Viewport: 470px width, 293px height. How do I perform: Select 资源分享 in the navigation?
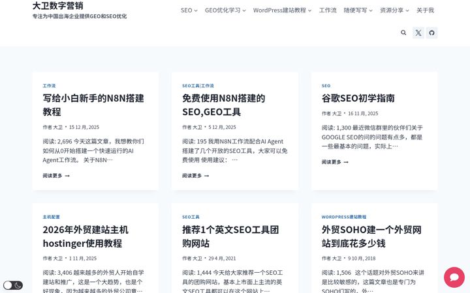(392, 10)
